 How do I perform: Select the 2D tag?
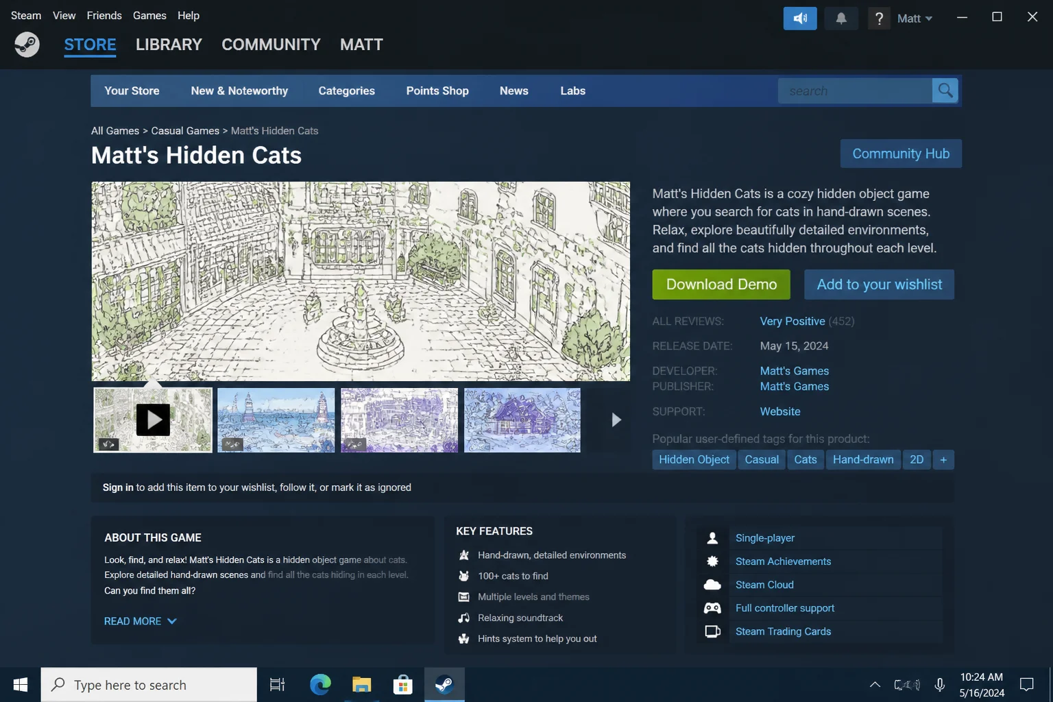pyautogui.click(x=917, y=459)
